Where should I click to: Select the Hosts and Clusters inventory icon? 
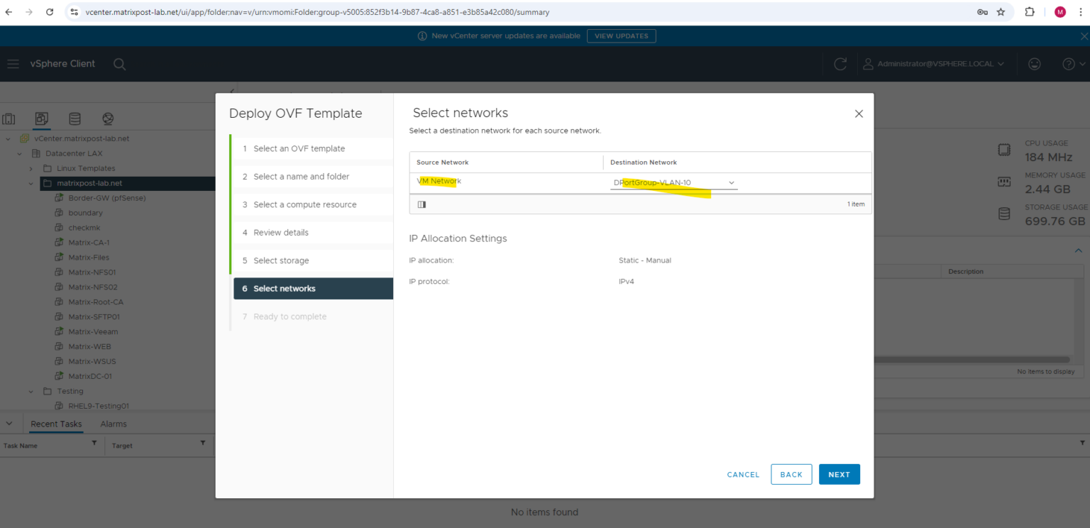pos(9,119)
